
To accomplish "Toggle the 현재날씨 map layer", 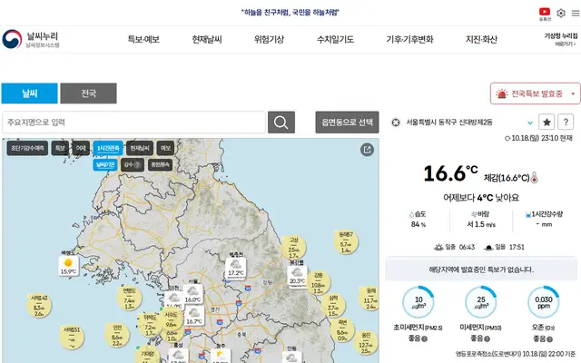I will [140, 148].
